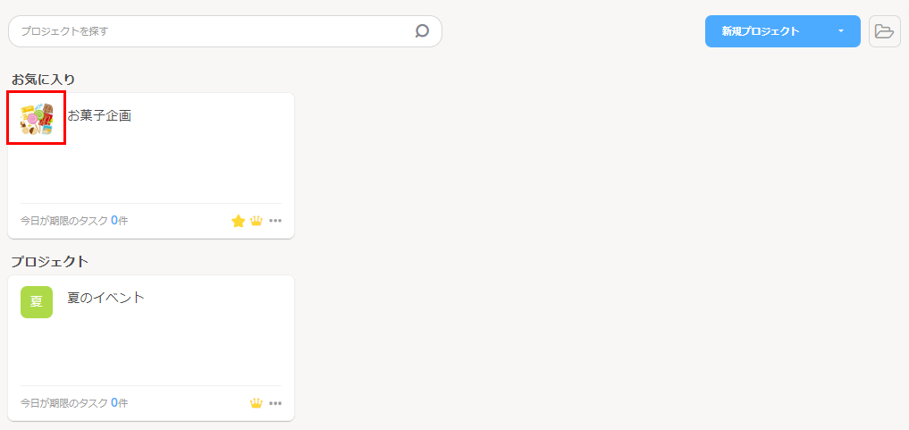Click the 新規プロジェクト button

(x=761, y=31)
